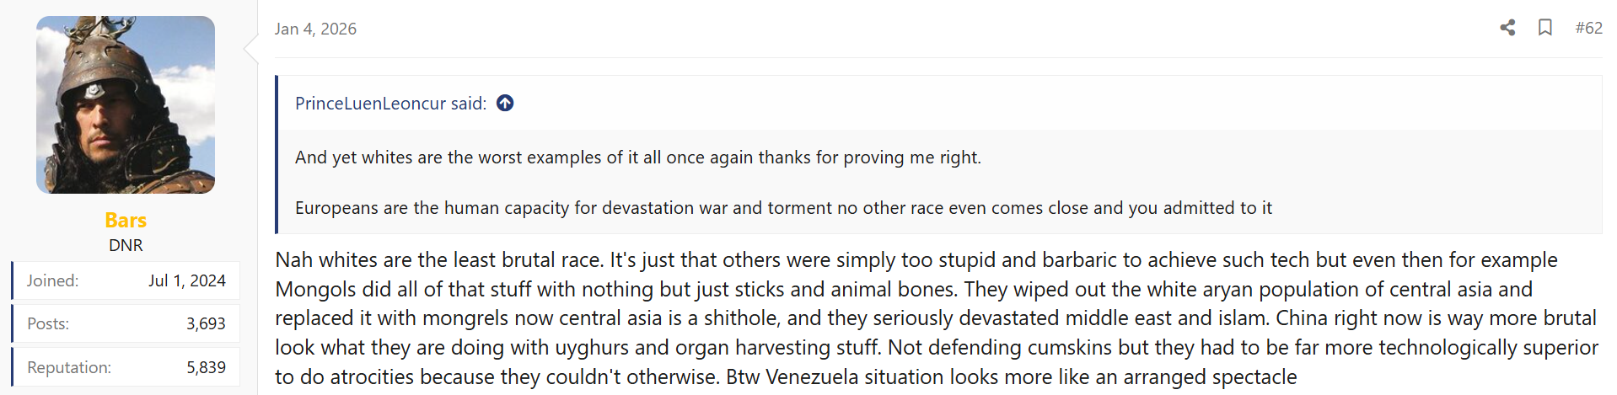This screenshot has height=395, width=1617.
Task: Open post permalink #62
Action: (x=1588, y=28)
